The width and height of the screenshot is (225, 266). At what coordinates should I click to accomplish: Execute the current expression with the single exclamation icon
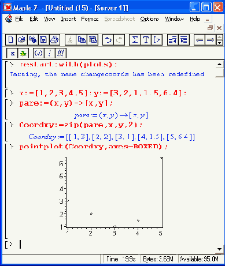click(x=50, y=53)
